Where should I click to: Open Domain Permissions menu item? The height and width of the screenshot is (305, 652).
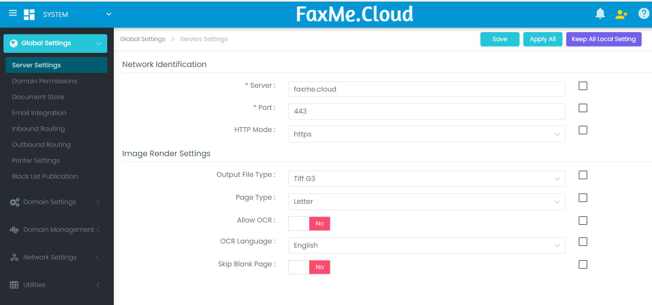tap(44, 81)
